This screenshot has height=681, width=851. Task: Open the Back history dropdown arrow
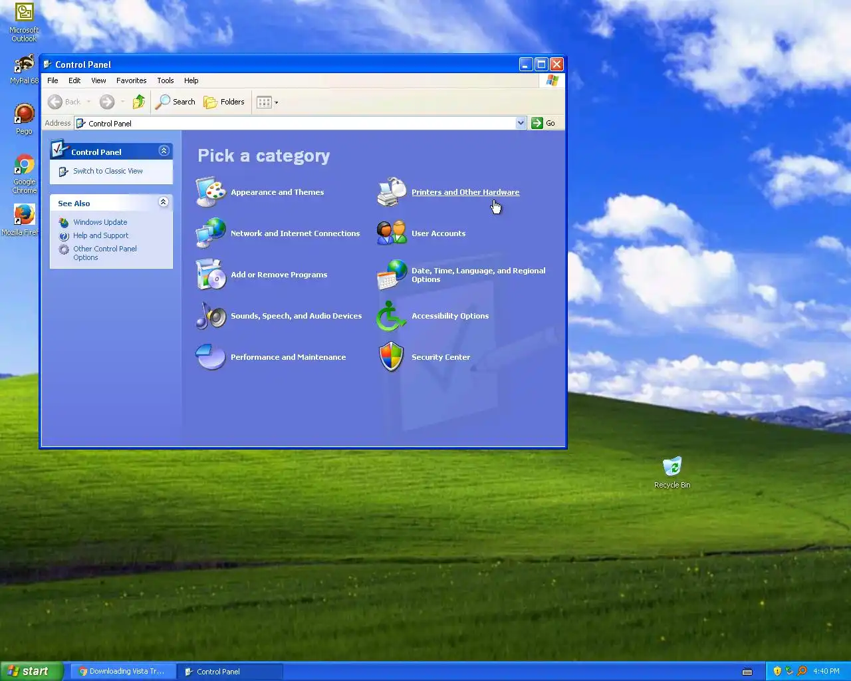(88, 102)
